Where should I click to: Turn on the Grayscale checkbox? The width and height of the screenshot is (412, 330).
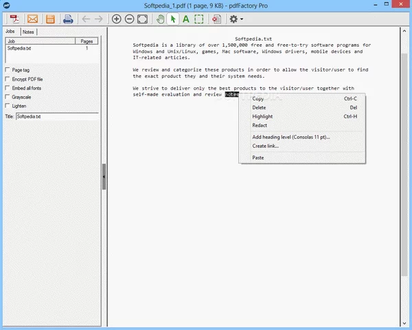coord(8,97)
